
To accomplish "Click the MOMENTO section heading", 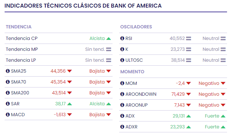I will [x=132, y=72].
